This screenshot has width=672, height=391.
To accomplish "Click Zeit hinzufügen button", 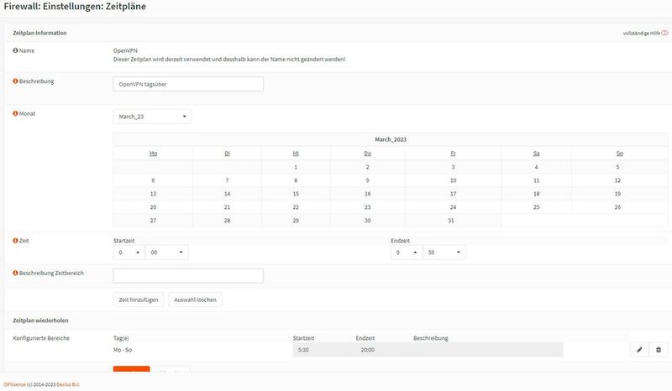I will click(x=139, y=300).
